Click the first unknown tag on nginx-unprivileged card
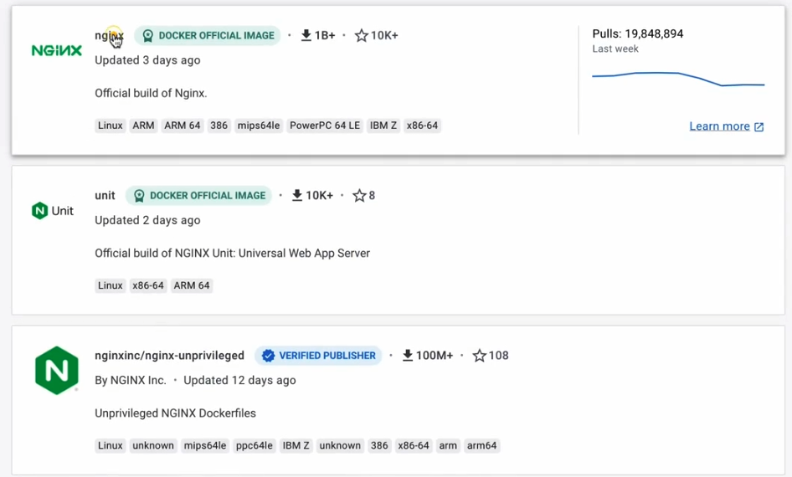 pyautogui.click(x=153, y=445)
